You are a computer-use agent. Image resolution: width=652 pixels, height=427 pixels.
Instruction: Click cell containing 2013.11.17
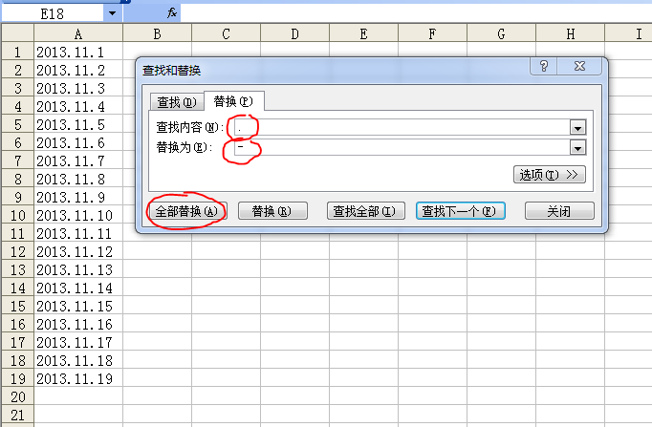click(x=78, y=342)
